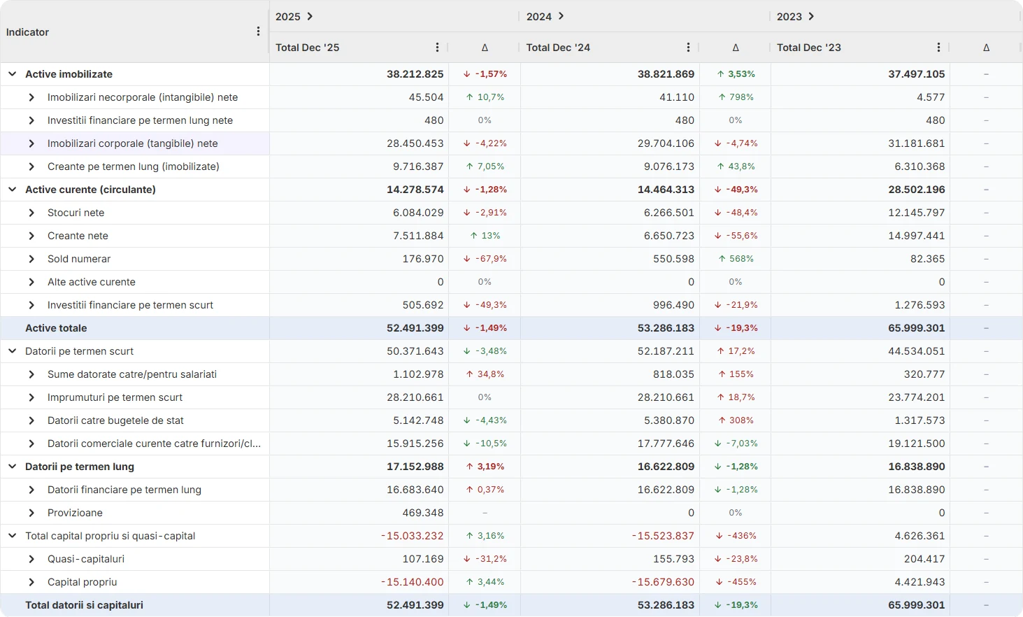The height and width of the screenshot is (617, 1023).
Task: Collapse Total capital propriu si quasi-capital group
Action: click(x=13, y=536)
